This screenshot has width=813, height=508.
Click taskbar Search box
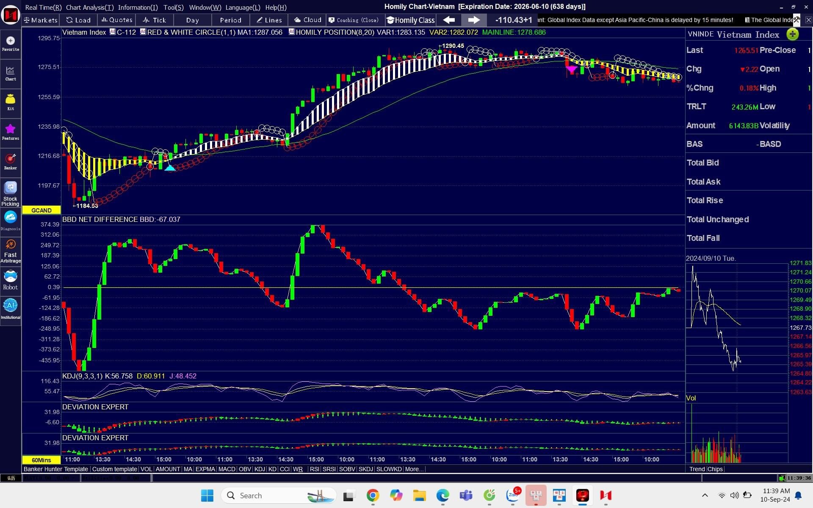tap(279, 495)
